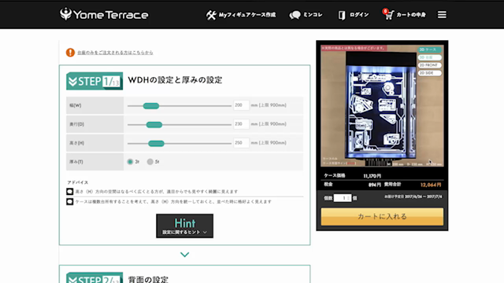Screen dimensions: 504x283
Task: Select the 5t thickness radio button
Action: pyautogui.click(x=150, y=162)
